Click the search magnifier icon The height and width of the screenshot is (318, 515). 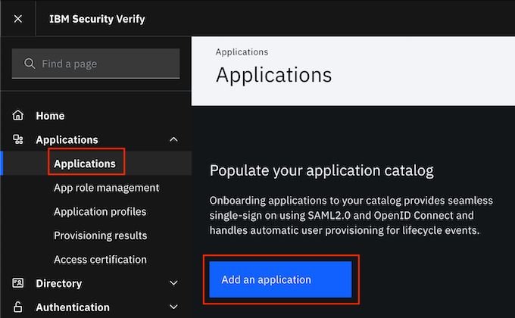(30, 64)
